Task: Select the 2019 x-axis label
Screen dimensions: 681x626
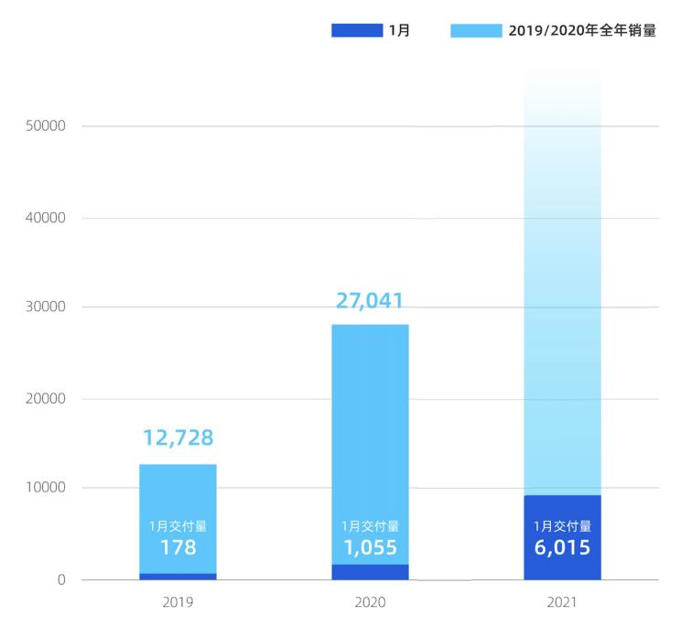Action: (x=178, y=603)
